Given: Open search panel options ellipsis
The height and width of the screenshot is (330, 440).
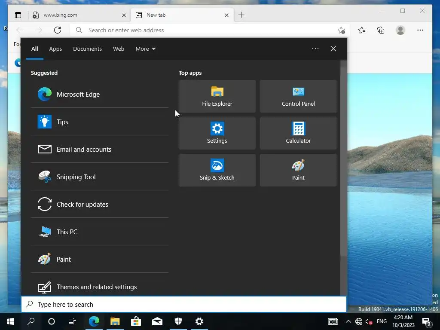Looking at the screenshot, I should [315, 49].
